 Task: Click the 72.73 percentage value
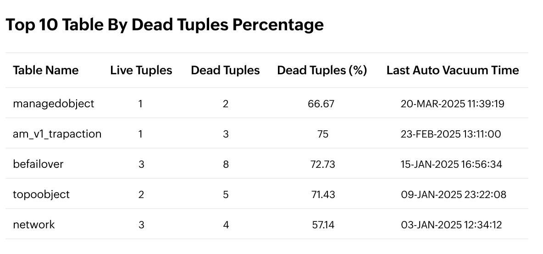point(322,164)
